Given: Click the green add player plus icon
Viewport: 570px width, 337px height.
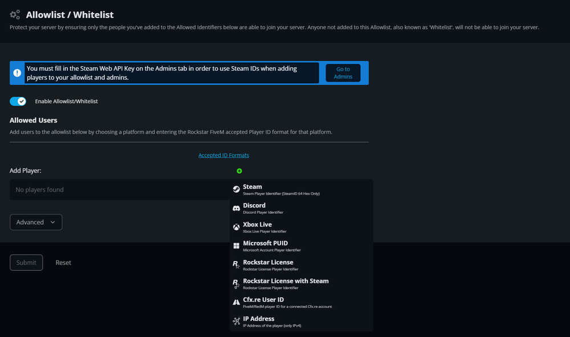Looking at the screenshot, I should 239,170.
